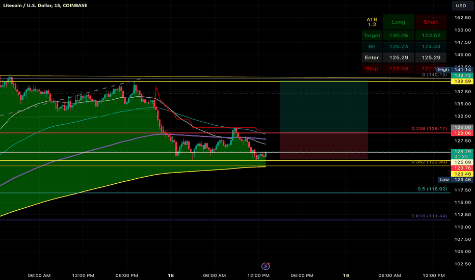Click the Fibonacci 0 (140.13) label
Image resolution: width=475 pixels, height=280 pixels.
tap(434, 74)
